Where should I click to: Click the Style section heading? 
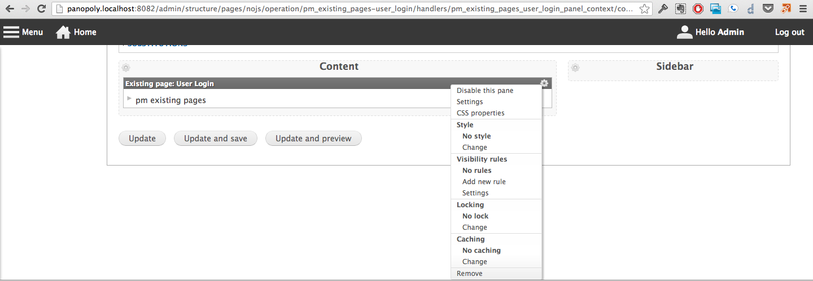point(465,125)
